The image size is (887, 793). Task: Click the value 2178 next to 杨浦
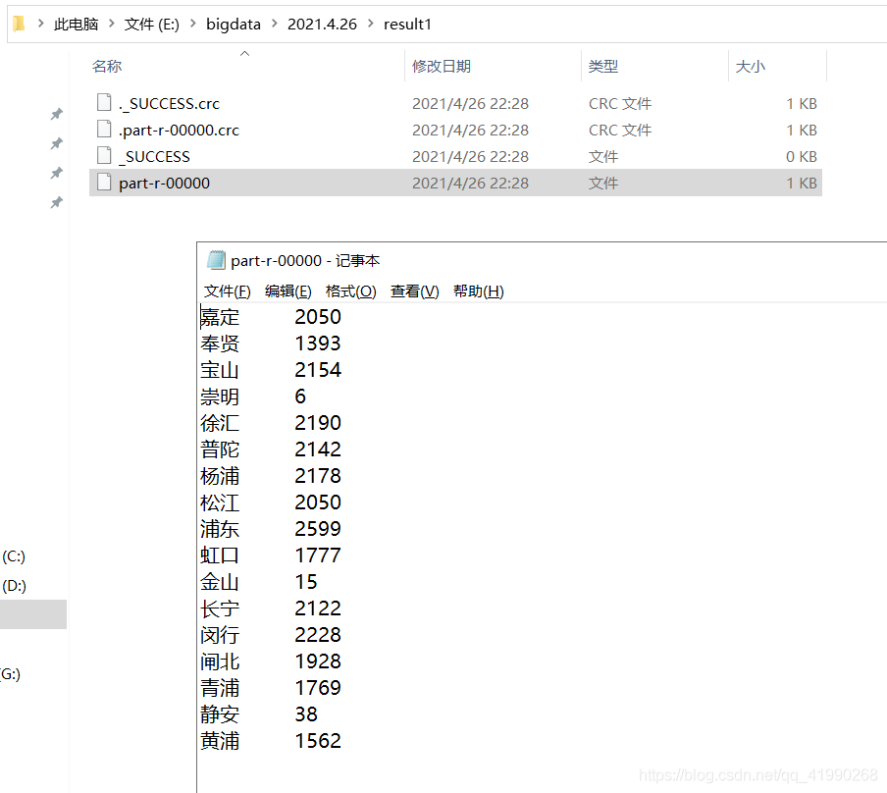click(x=318, y=476)
